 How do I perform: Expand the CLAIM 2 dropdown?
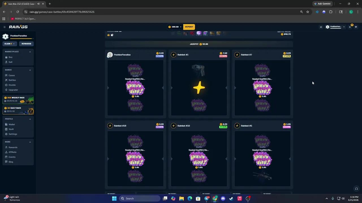[x=9, y=44]
